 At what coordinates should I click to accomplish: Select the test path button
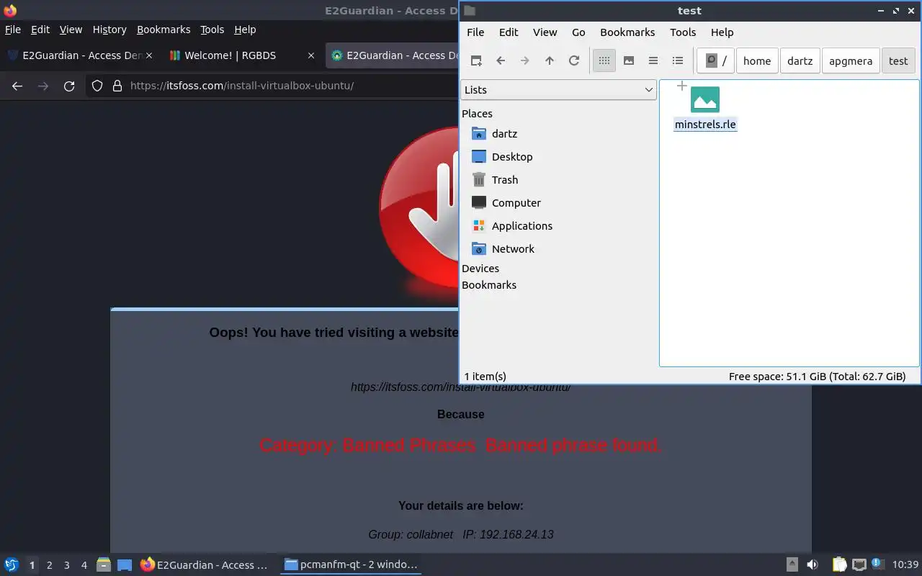[898, 61]
